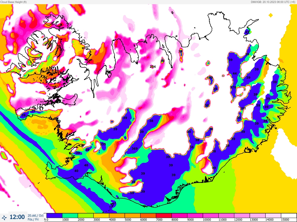Click the 'Cloud Base Height (ft)' title

(13, 2)
